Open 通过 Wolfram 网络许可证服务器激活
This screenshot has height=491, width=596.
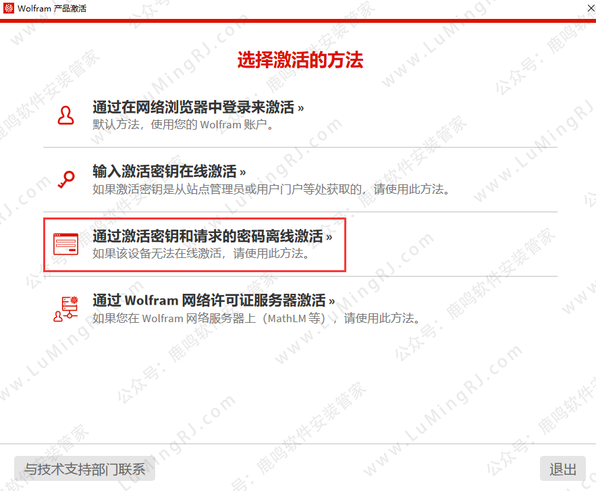[x=209, y=301]
